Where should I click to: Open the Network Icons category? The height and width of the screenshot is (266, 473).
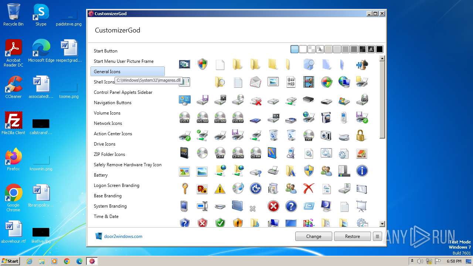[x=108, y=123]
